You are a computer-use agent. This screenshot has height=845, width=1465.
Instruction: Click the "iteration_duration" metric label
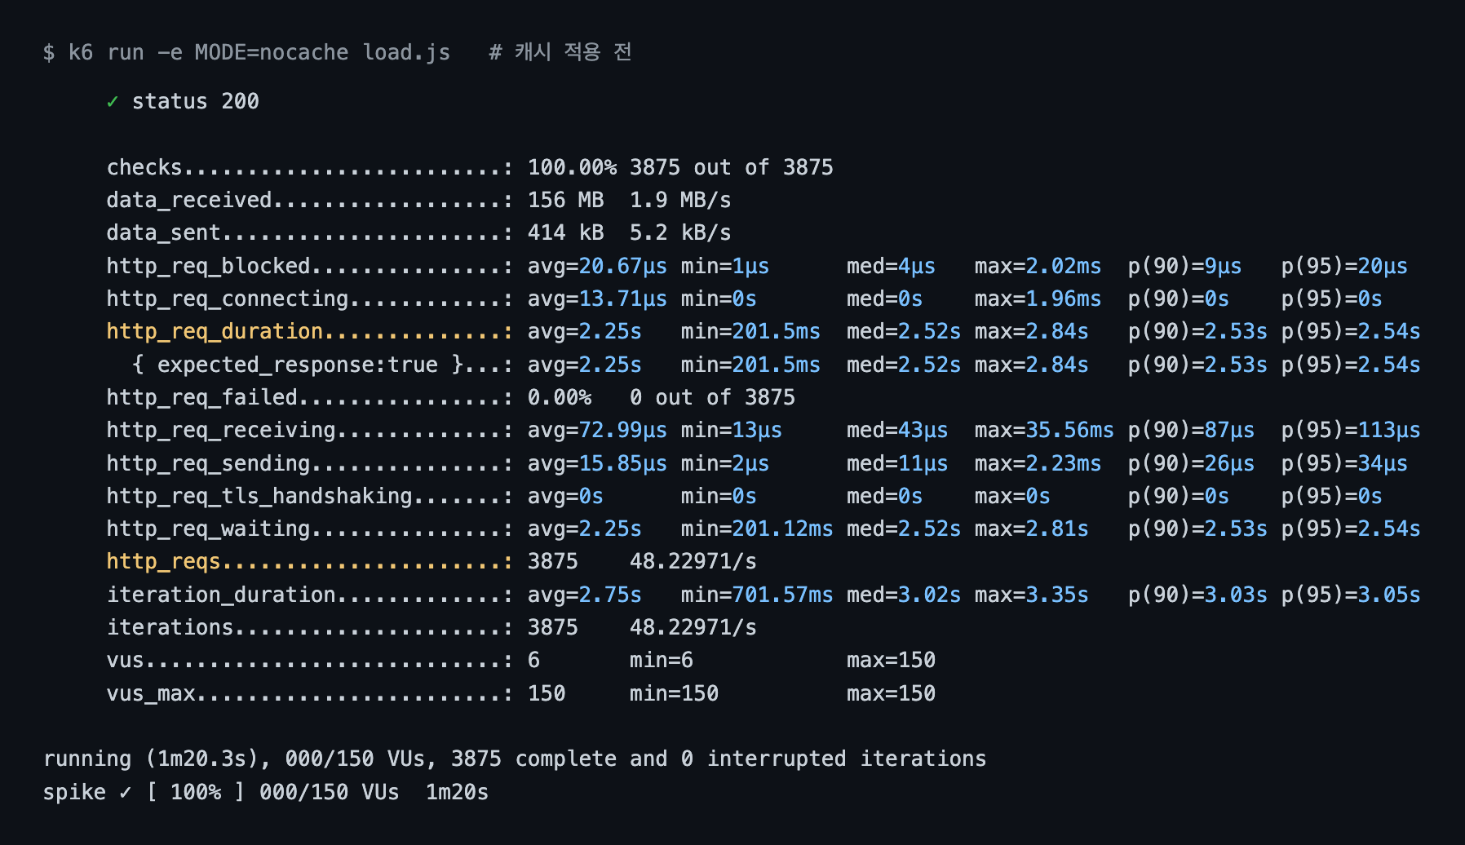coord(221,595)
